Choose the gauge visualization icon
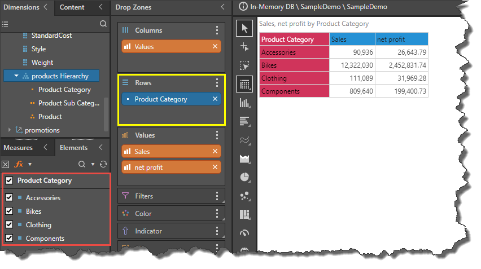The width and height of the screenshot is (481, 269). 244,232
